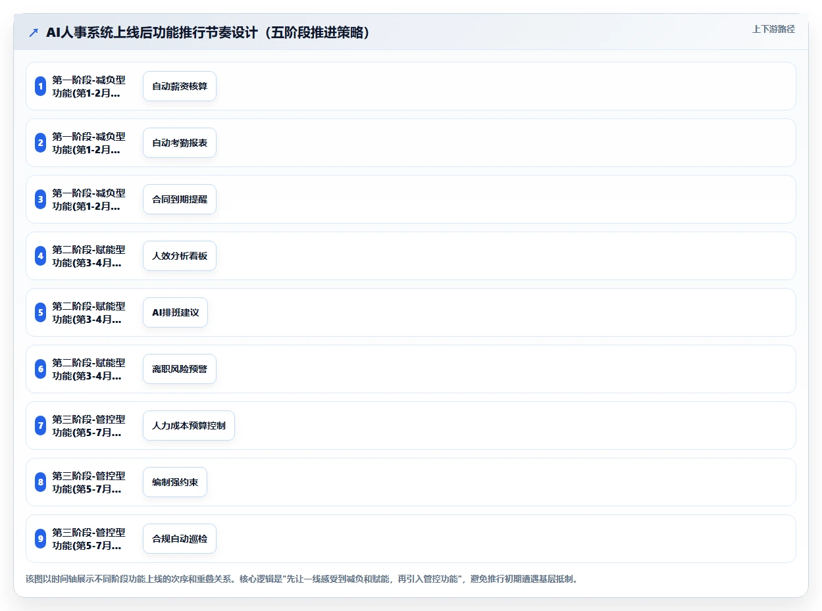Choose the 离职风险预警 chip
Viewport: 822px width, 611px height.
(x=180, y=369)
